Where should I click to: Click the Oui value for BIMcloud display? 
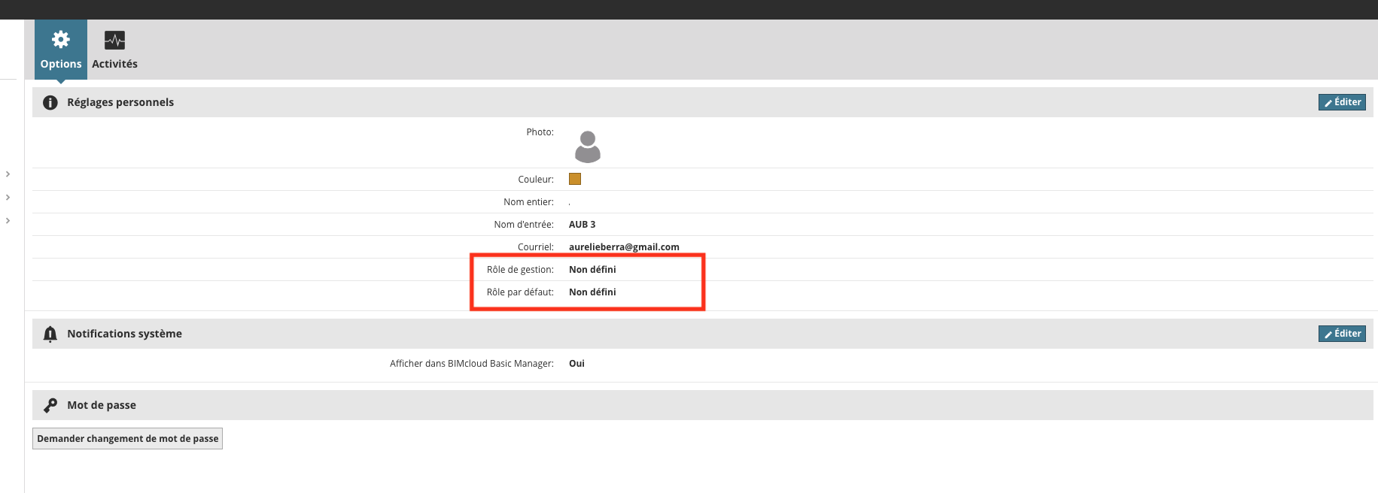tap(576, 364)
